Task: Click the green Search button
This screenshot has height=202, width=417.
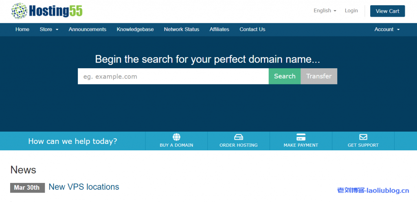Action: (285, 76)
